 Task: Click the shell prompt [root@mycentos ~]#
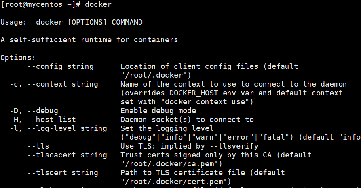coord(40,4)
